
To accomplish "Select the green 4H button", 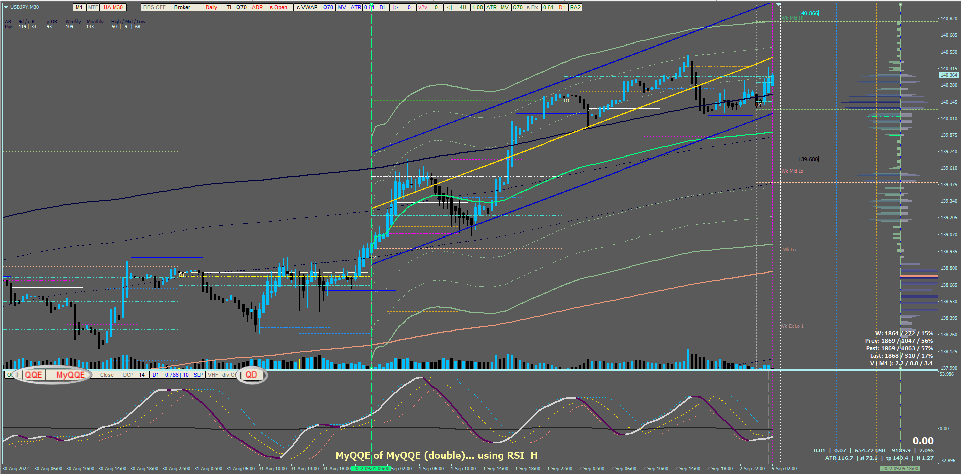I will pyautogui.click(x=463, y=7).
